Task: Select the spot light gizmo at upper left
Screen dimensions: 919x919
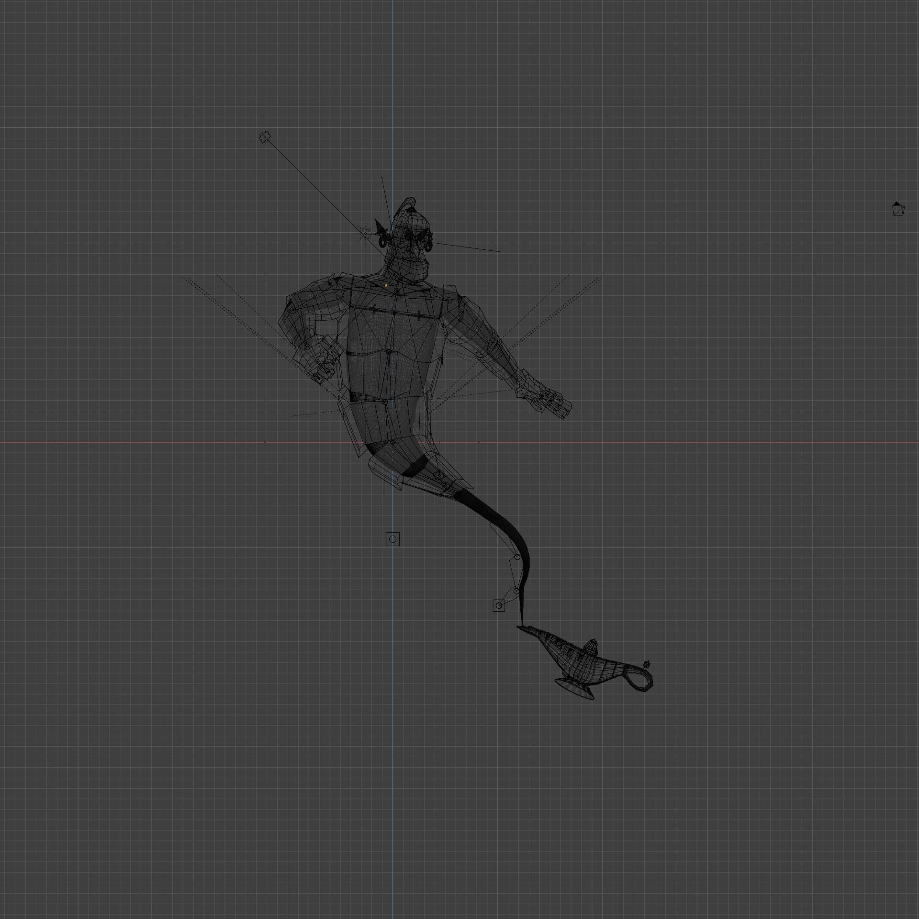Action: click(x=265, y=138)
